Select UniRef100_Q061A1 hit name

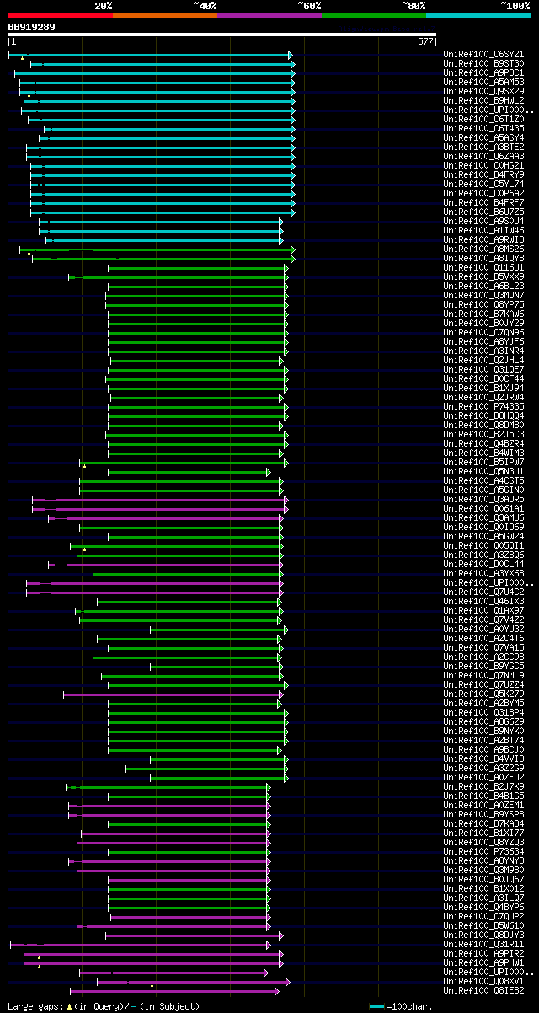tap(485, 508)
